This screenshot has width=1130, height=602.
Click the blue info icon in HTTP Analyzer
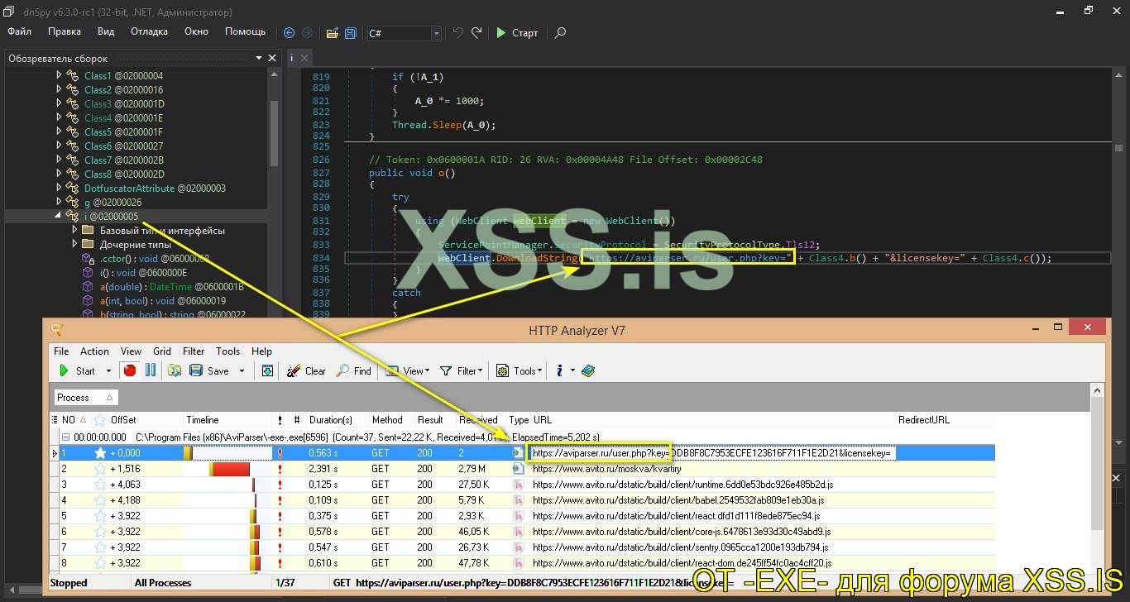point(560,370)
